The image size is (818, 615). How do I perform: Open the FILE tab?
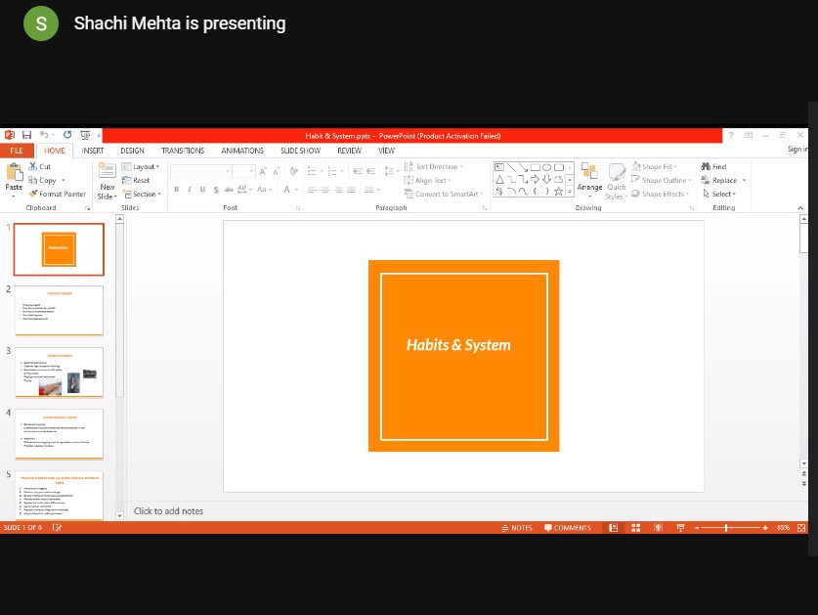point(17,151)
